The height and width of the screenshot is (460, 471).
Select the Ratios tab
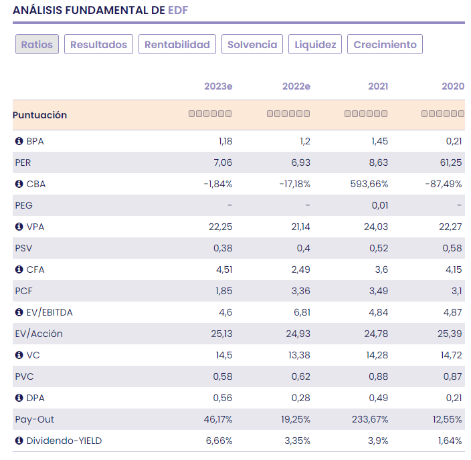pos(37,45)
